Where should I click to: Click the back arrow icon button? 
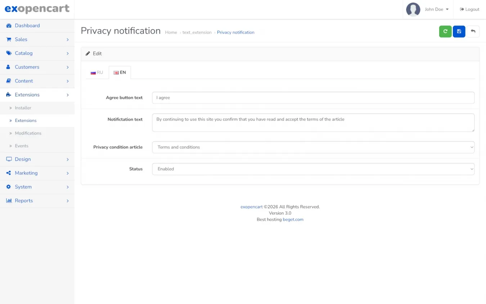(x=473, y=32)
